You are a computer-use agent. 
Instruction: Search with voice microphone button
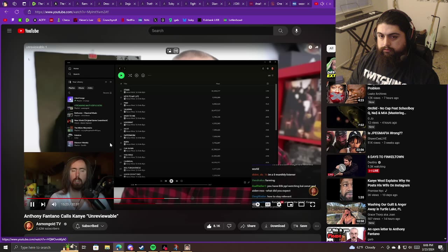coord(296,31)
